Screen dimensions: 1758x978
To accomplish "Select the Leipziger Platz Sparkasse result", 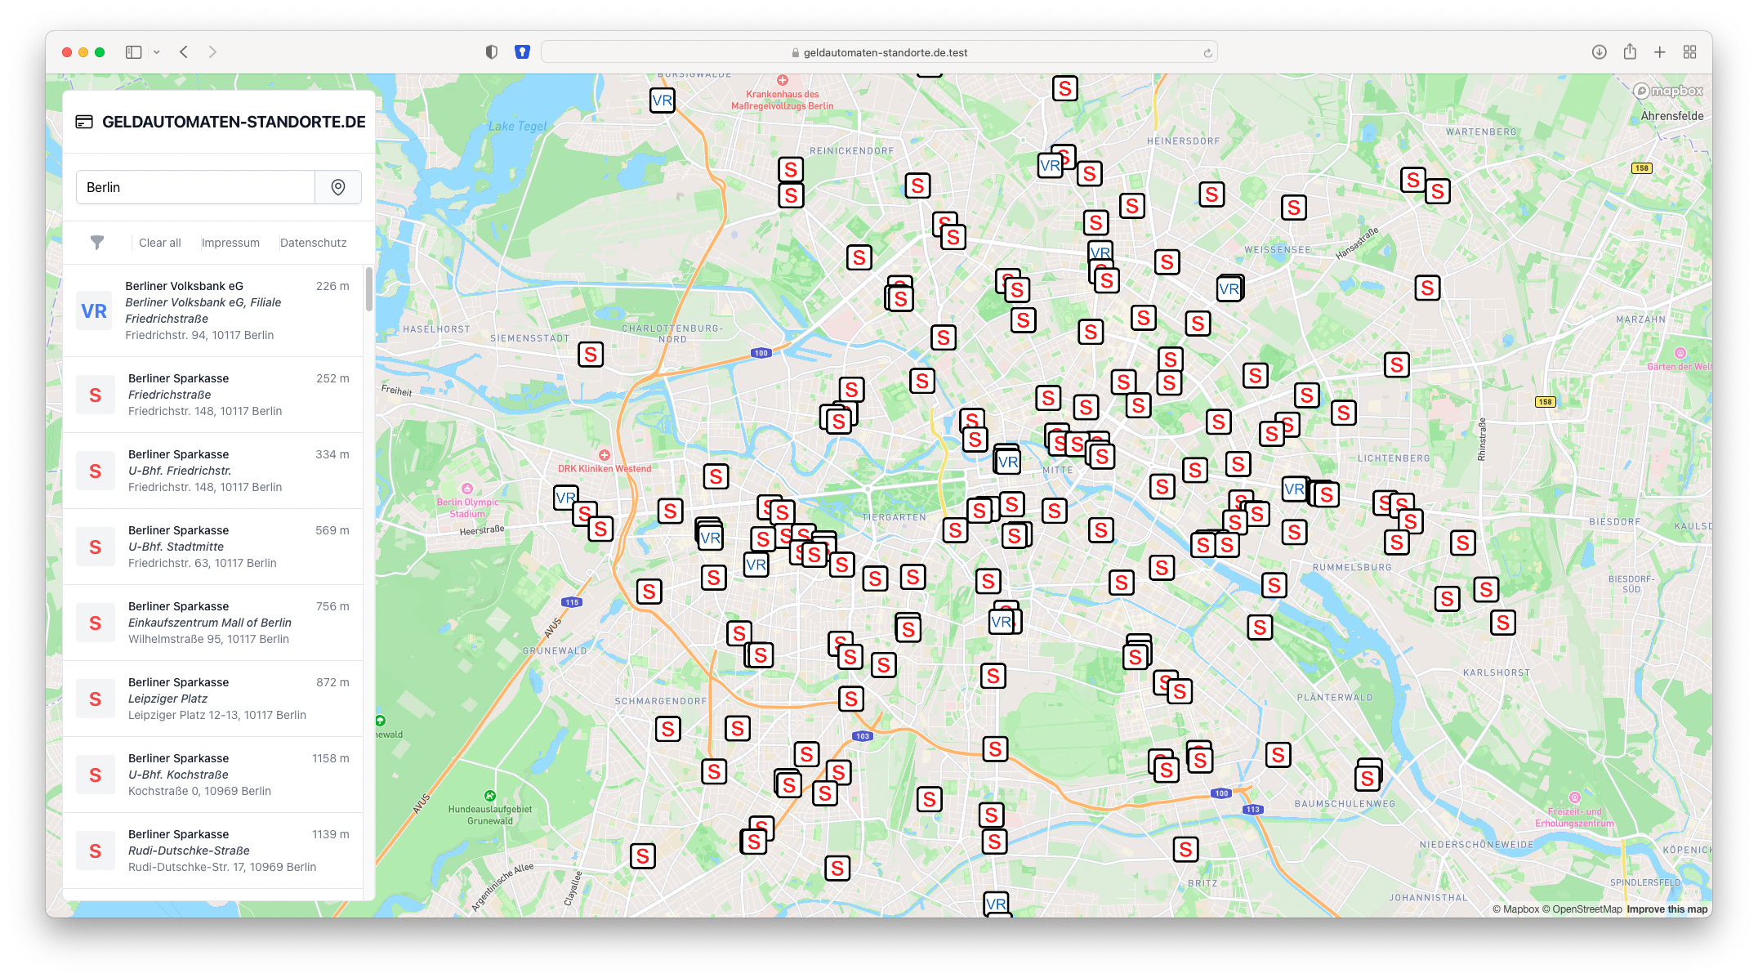I will [x=213, y=699].
